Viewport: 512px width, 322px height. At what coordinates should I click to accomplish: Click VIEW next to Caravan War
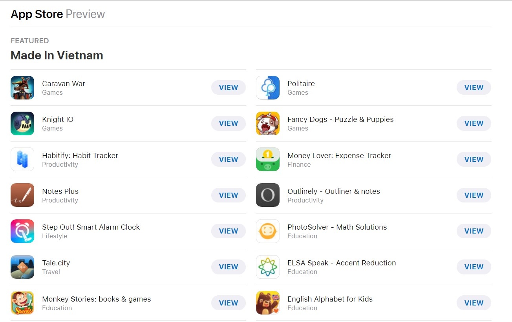(228, 87)
